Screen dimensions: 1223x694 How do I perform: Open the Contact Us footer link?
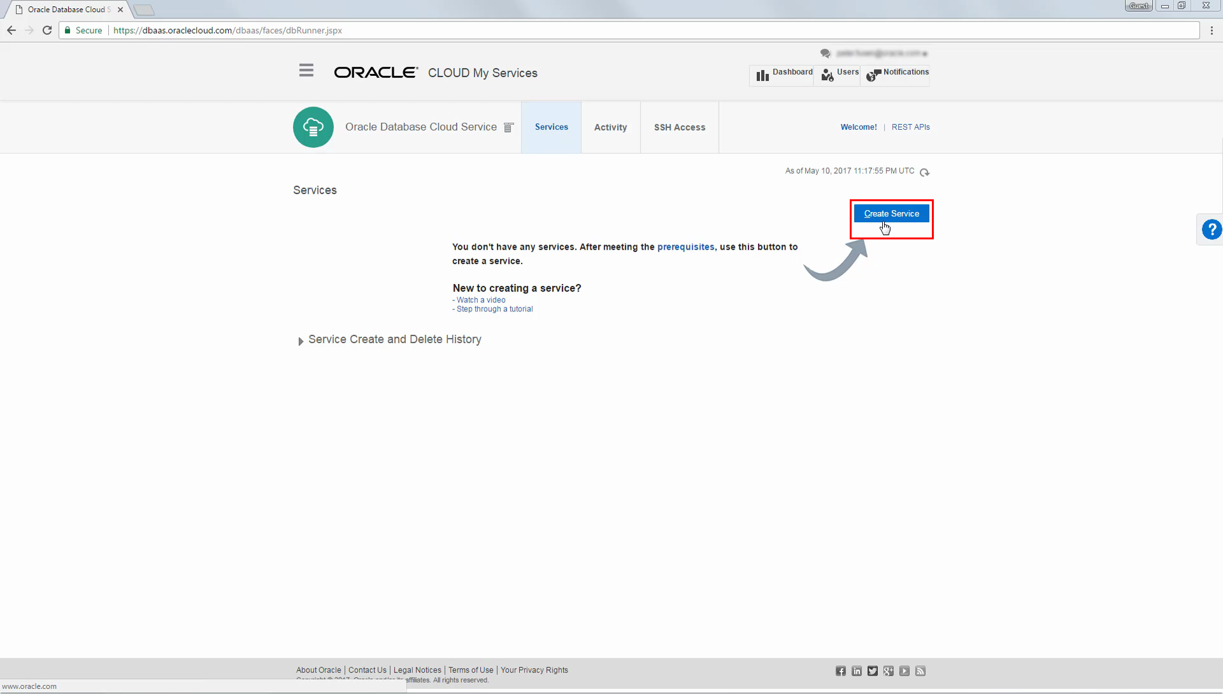tap(368, 670)
